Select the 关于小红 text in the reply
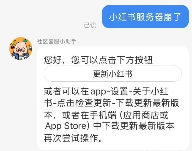This screenshot has height=151, width=192. (x=151, y=91)
